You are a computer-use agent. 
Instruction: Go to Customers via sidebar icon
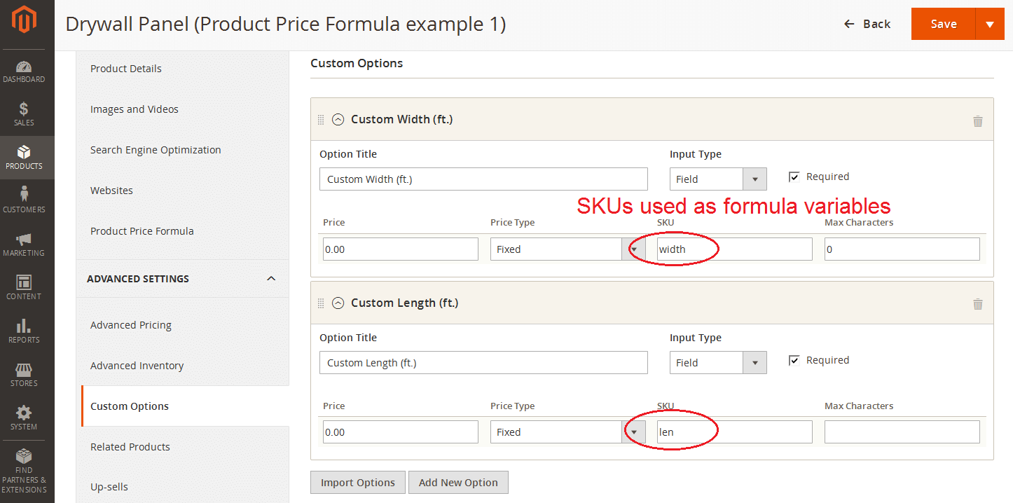pyautogui.click(x=24, y=200)
